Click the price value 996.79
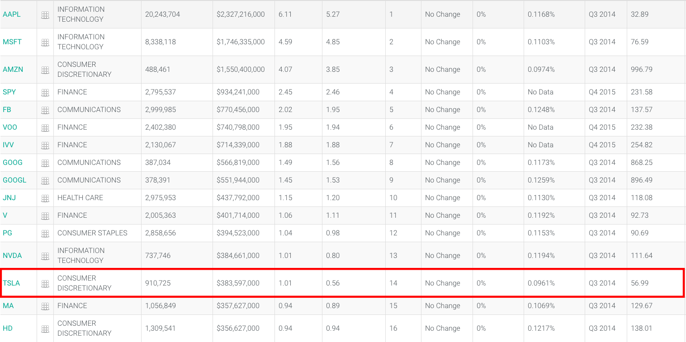The width and height of the screenshot is (686, 342). click(x=642, y=70)
